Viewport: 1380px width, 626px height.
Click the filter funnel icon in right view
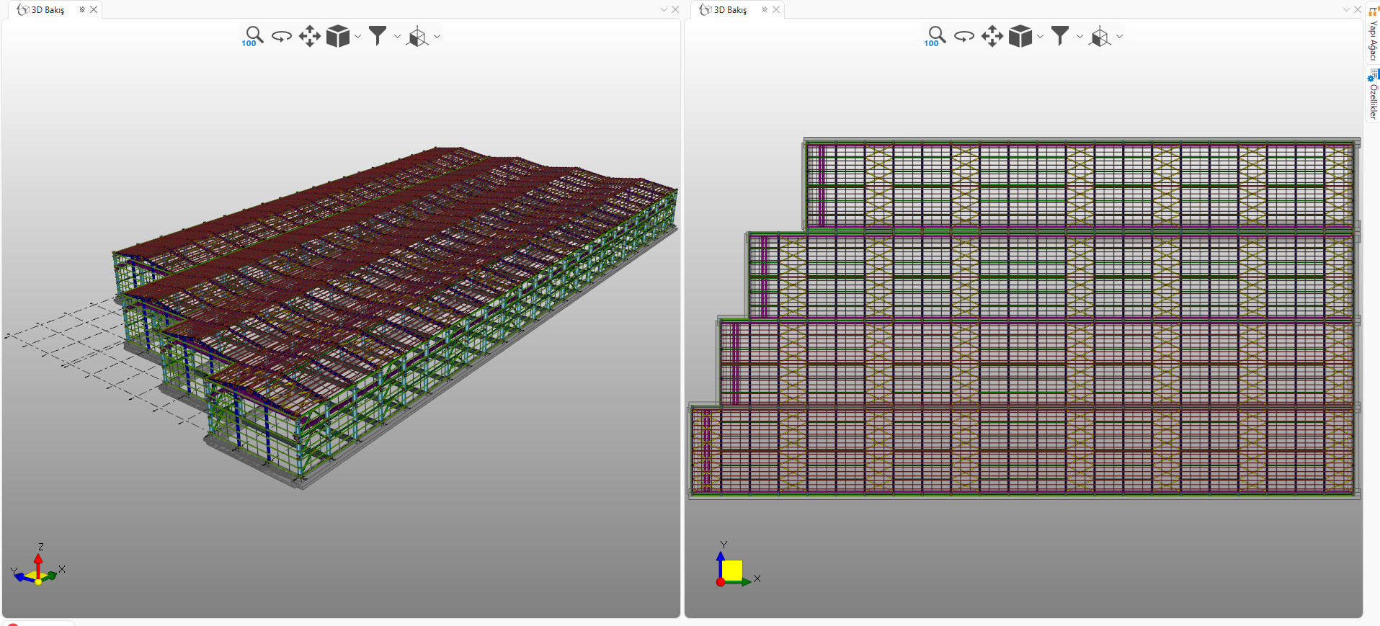click(1060, 36)
